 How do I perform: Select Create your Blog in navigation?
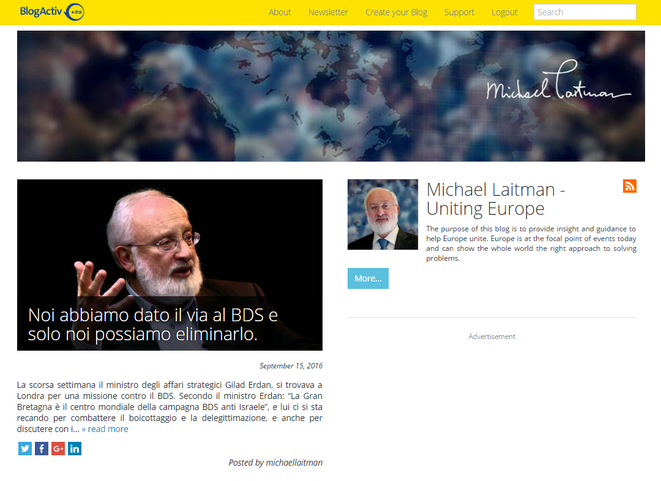(x=396, y=12)
